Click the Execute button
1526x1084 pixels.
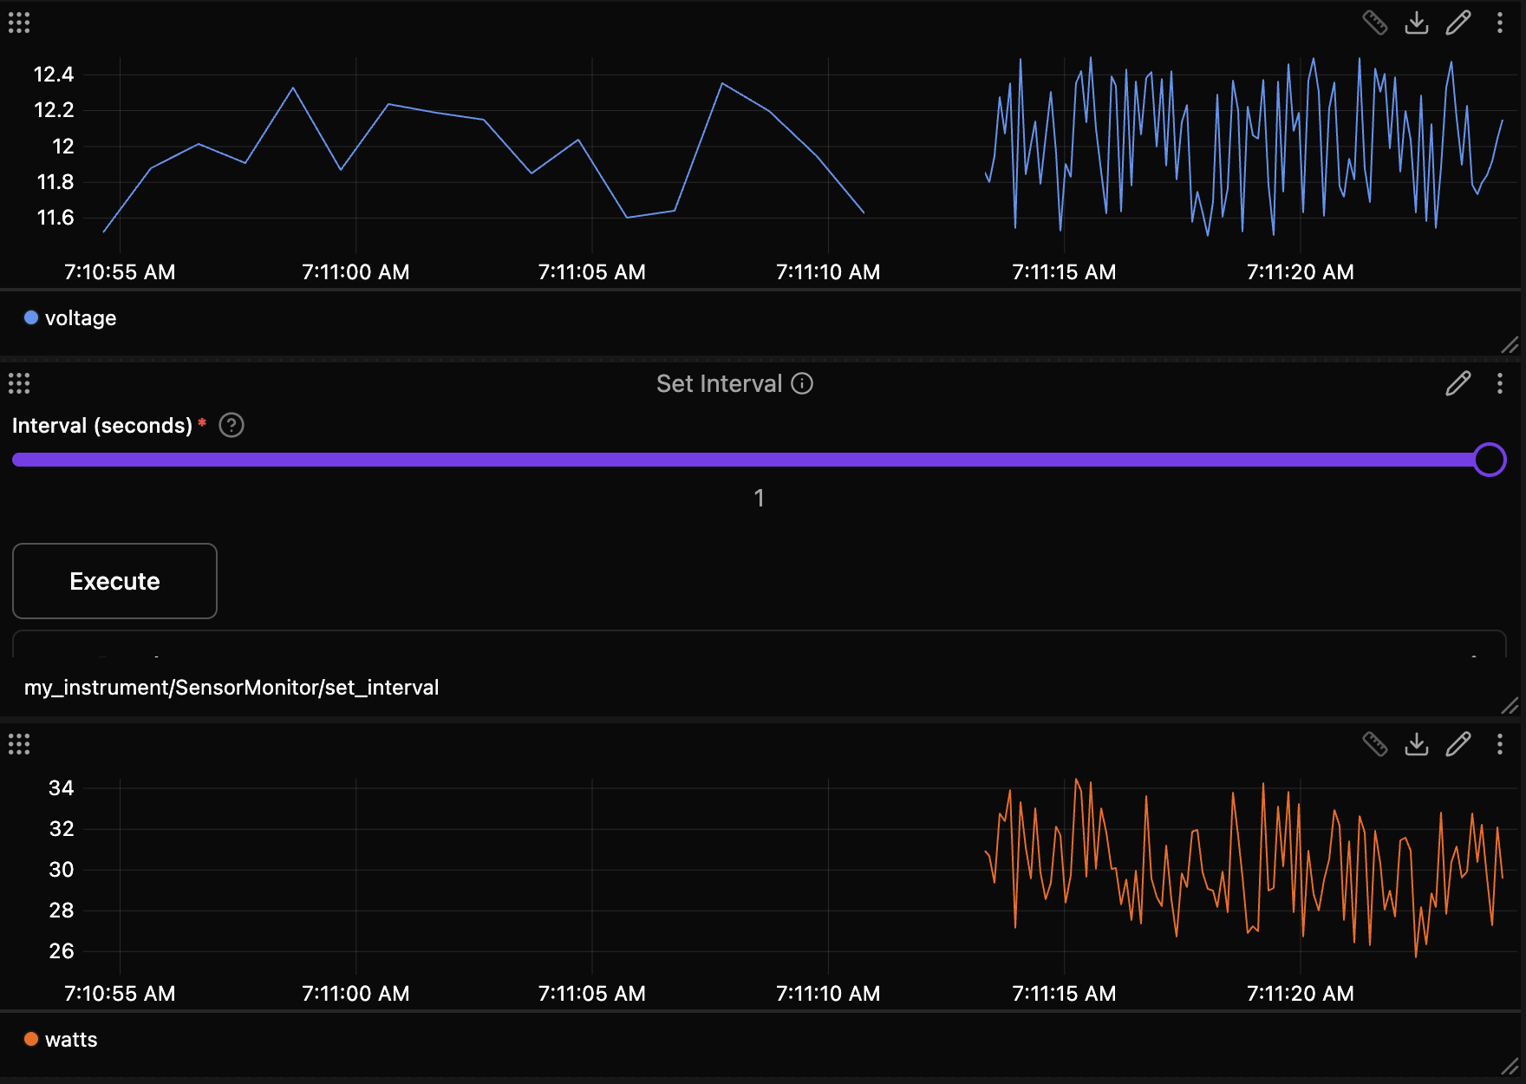click(x=114, y=581)
